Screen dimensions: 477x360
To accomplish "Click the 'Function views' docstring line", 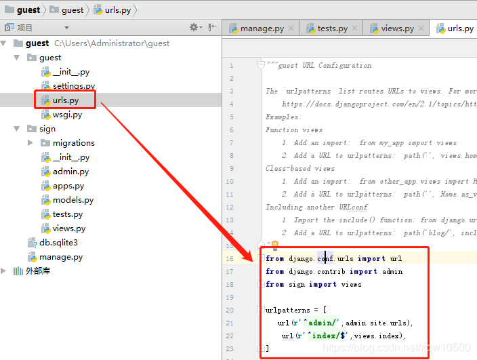I will point(294,129).
